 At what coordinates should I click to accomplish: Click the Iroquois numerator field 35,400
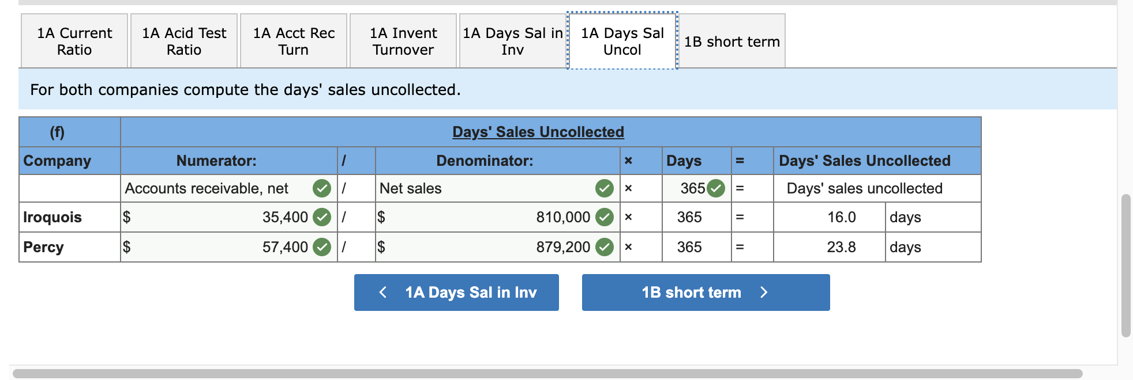coord(228,217)
